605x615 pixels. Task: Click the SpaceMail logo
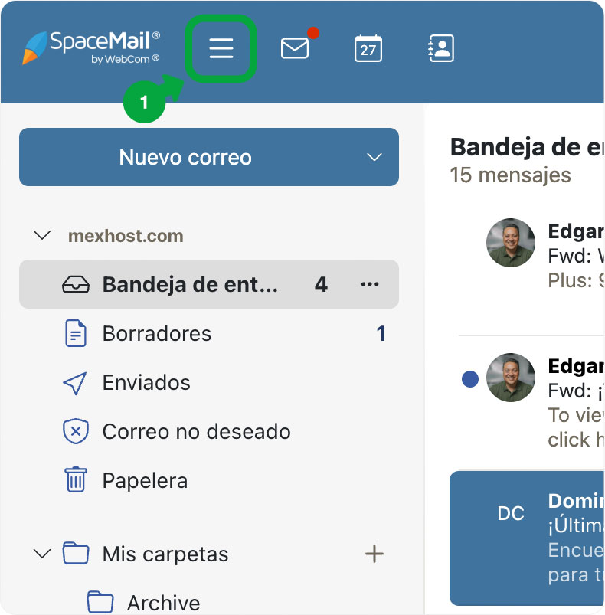(x=91, y=47)
